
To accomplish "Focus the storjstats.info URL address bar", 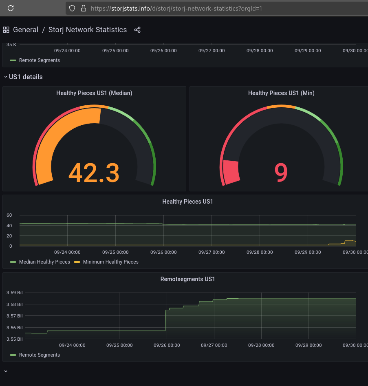I will [212, 8].
